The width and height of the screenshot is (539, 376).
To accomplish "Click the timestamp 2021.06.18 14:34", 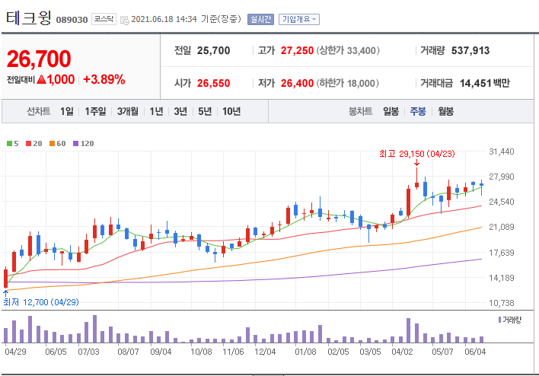I will click(164, 19).
